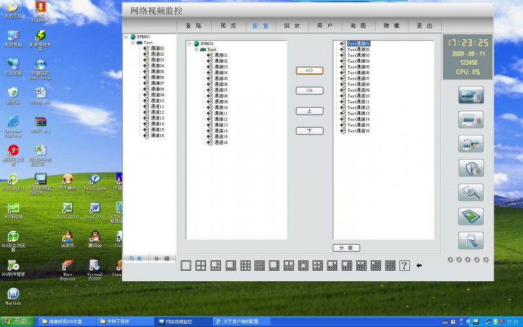Open Word 2003 desktop shortcut

94,211
